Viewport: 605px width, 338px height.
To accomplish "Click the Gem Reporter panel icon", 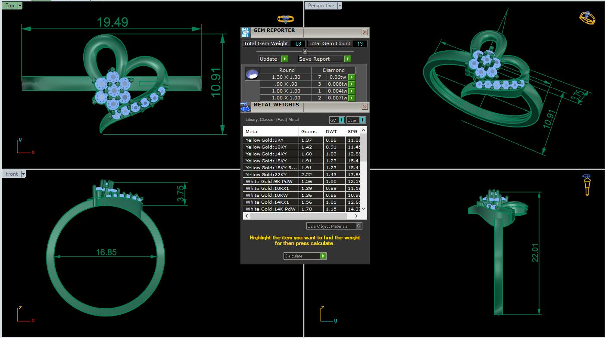I will tap(246, 33).
